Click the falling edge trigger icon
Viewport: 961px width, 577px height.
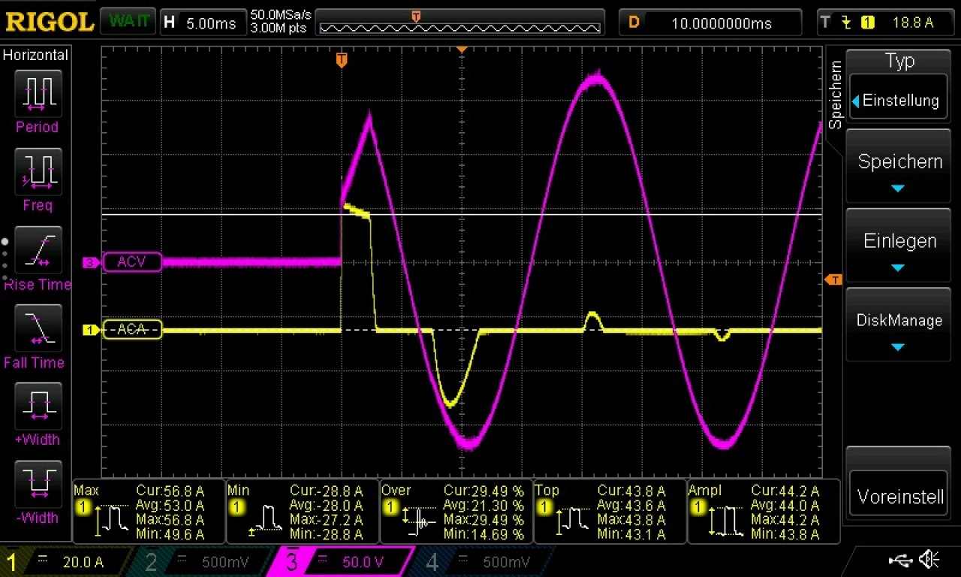pos(847,23)
